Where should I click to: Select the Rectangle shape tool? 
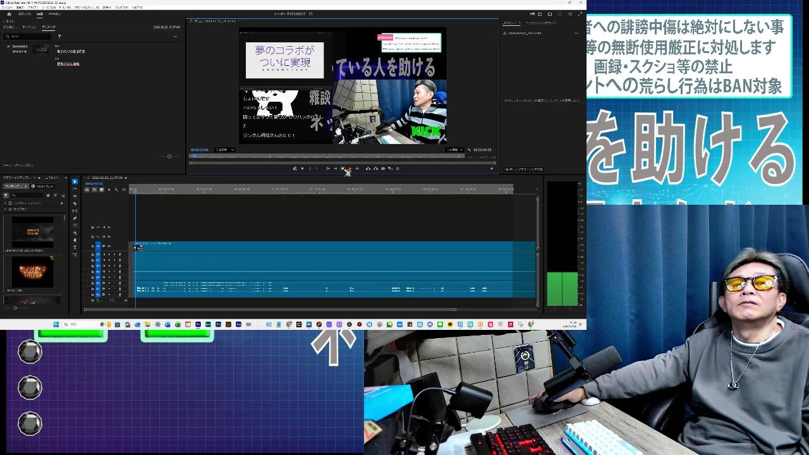[x=75, y=226]
